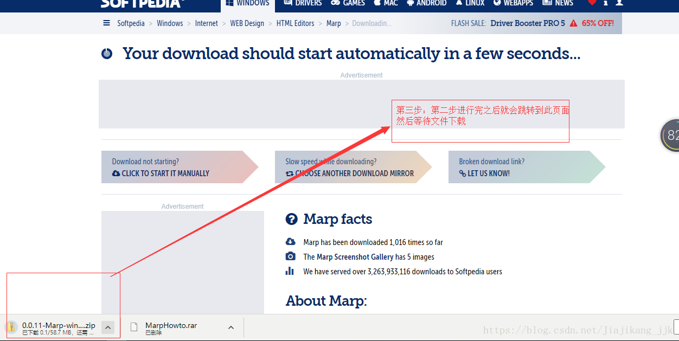Expand options arrow for Marp zip download

pos(107,327)
